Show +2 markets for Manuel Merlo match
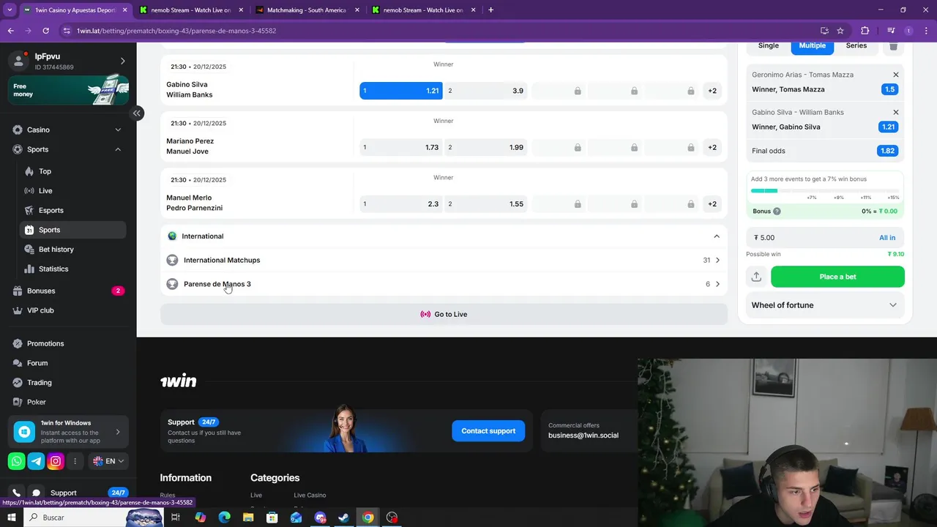Screen dimensions: 937x527 click(712, 203)
